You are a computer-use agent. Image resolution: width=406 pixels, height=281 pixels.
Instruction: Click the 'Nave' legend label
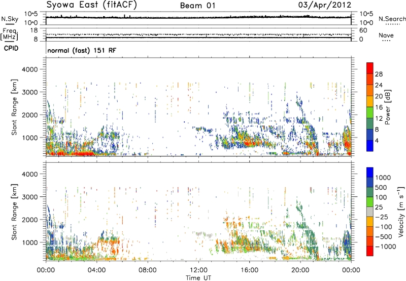pyautogui.click(x=386, y=36)
